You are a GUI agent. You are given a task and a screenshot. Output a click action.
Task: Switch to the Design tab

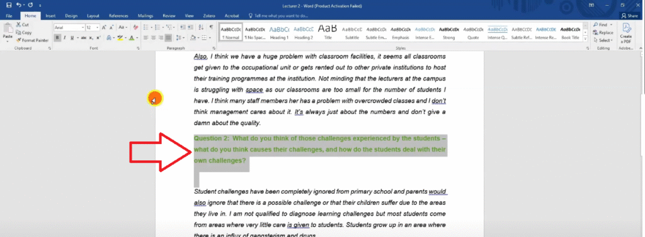click(71, 16)
